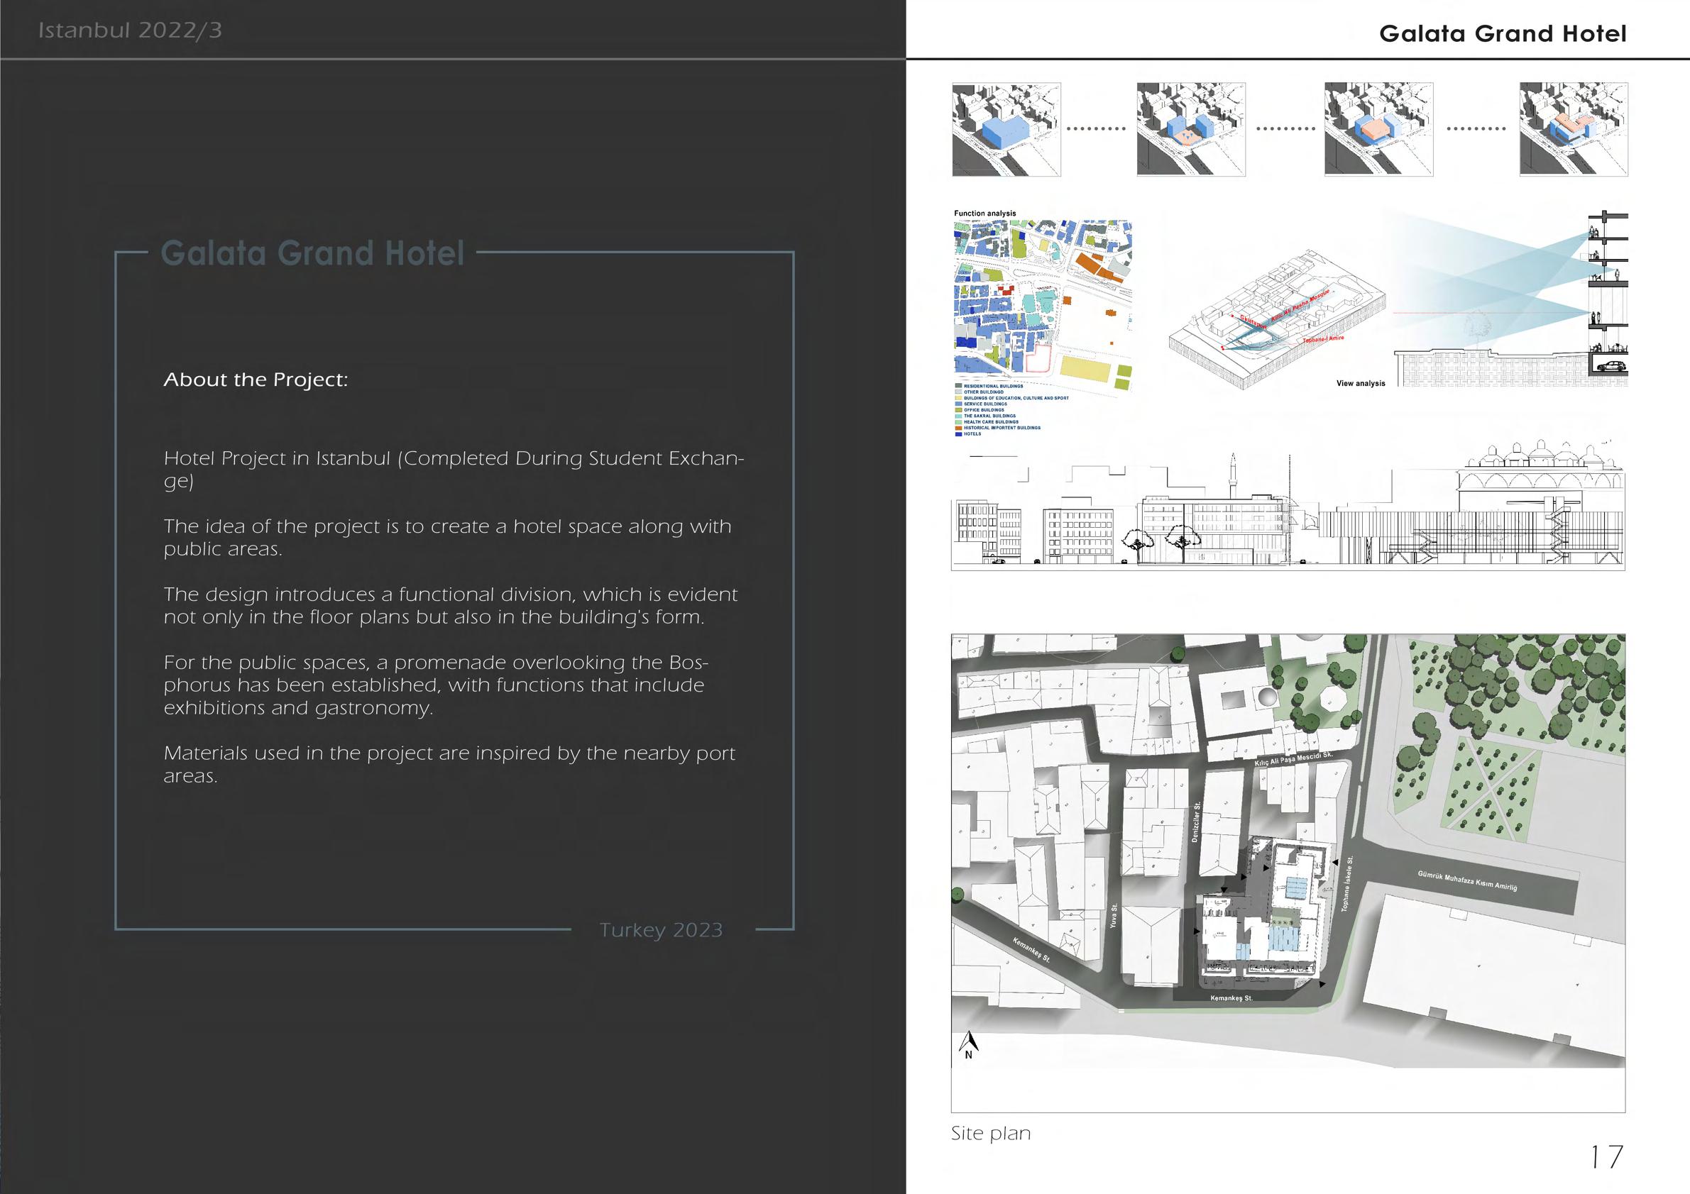Open the third massing diagram thumbnail
This screenshot has width=1690, height=1194.
(x=1378, y=130)
